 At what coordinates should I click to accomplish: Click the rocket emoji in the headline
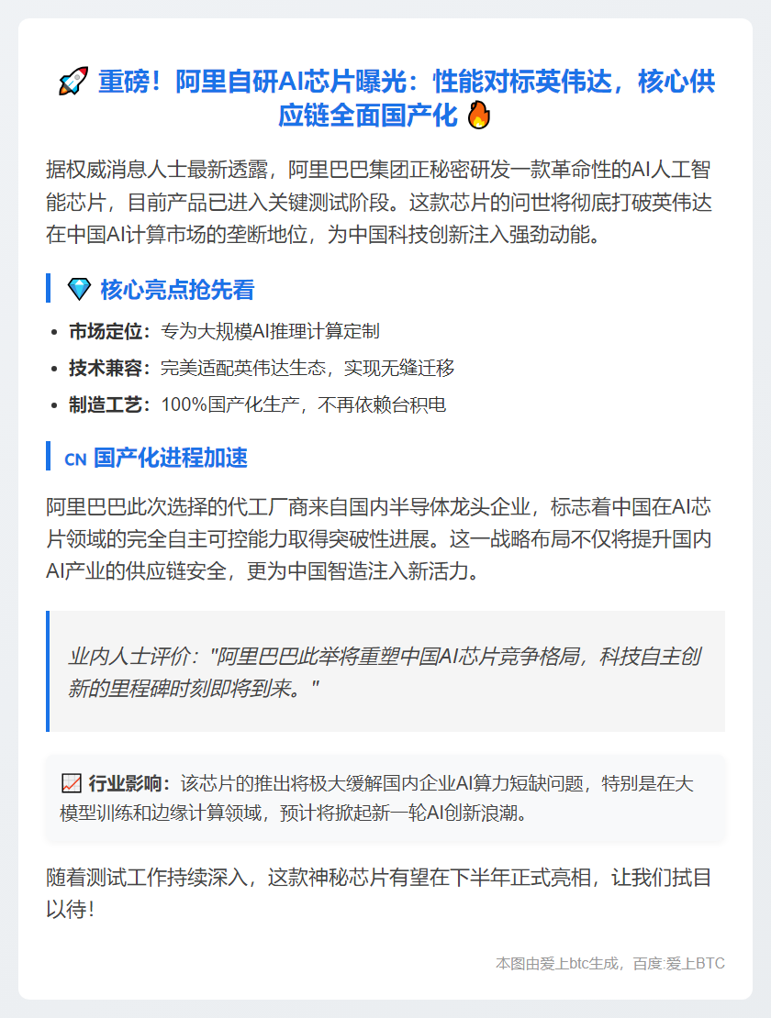click(73, 82)
